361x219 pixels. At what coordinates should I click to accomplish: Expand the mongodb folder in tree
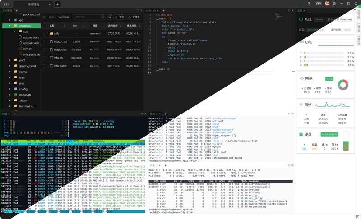[10, 95]
